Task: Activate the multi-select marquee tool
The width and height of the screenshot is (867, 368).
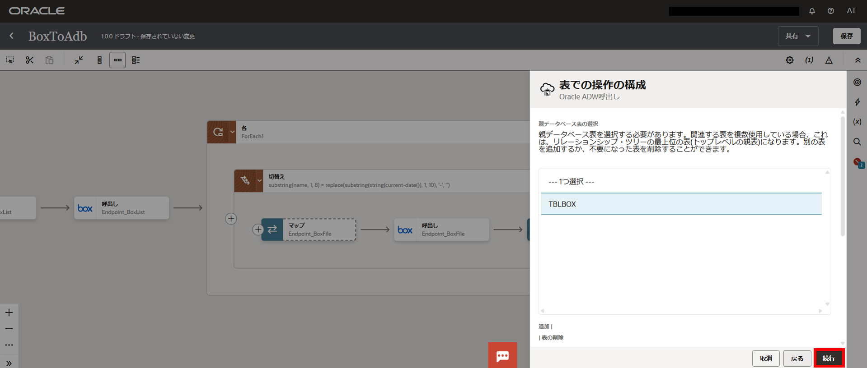Action: point(10,60)
